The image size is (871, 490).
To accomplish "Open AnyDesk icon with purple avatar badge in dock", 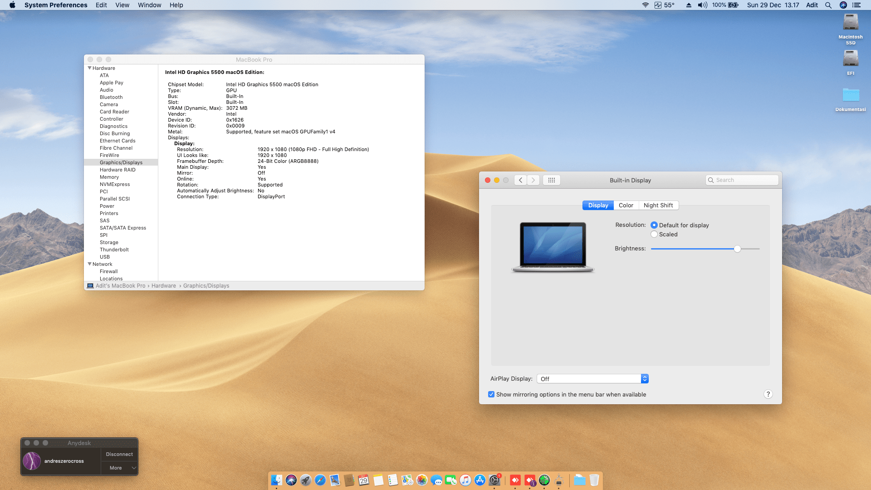I will coord(530,480).
